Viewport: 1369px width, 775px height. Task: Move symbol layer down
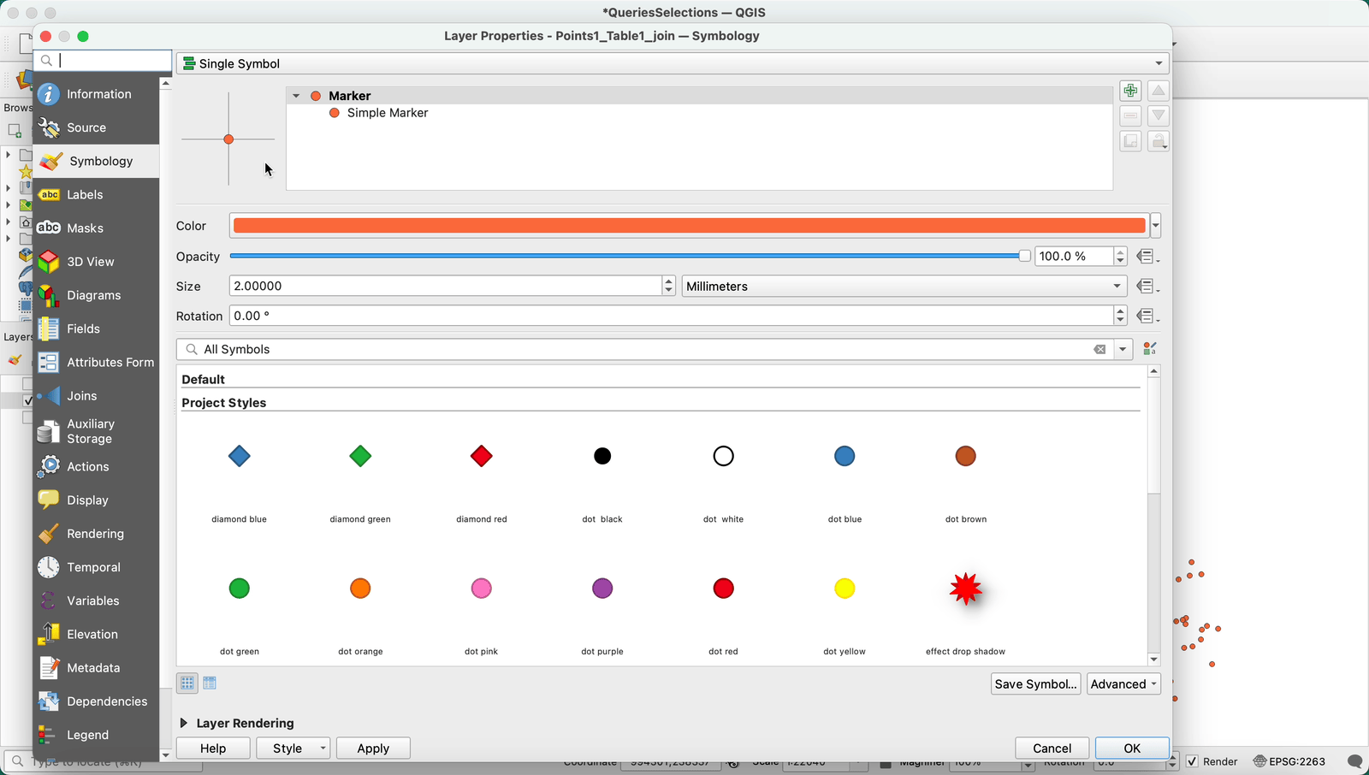tap(1159, 115)
